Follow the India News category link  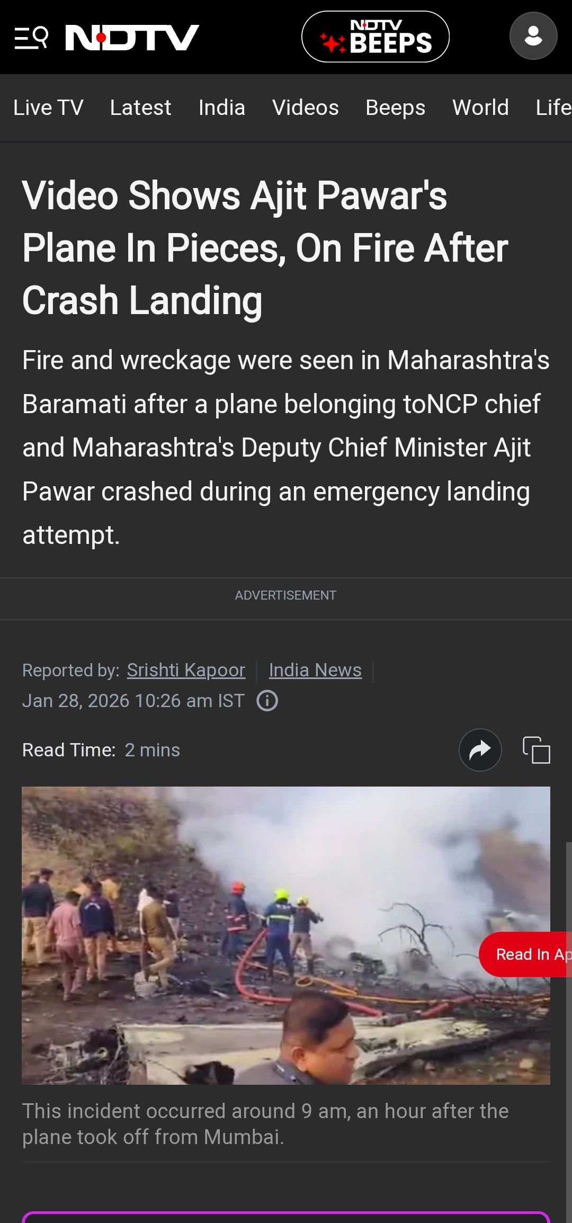pos(315,670)
